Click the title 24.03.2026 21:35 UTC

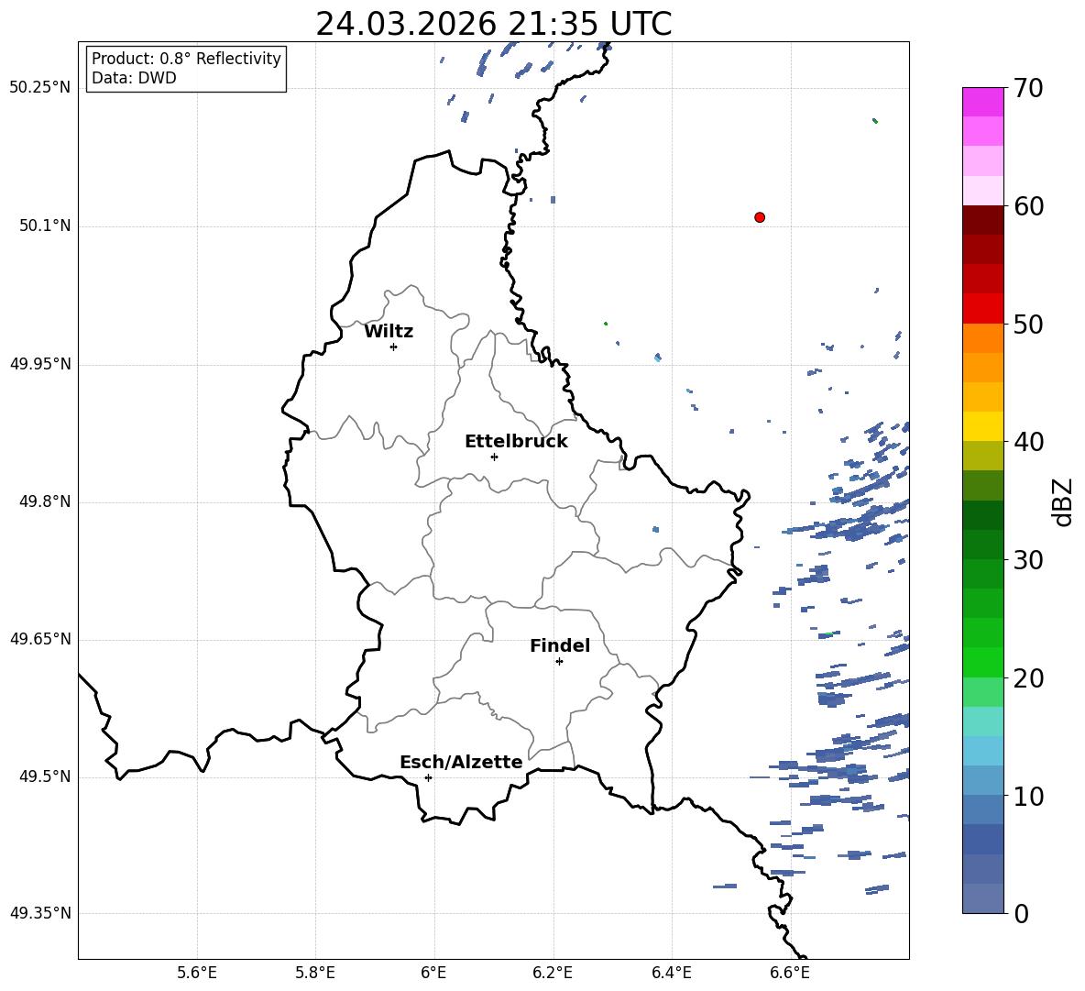(494, 24)
